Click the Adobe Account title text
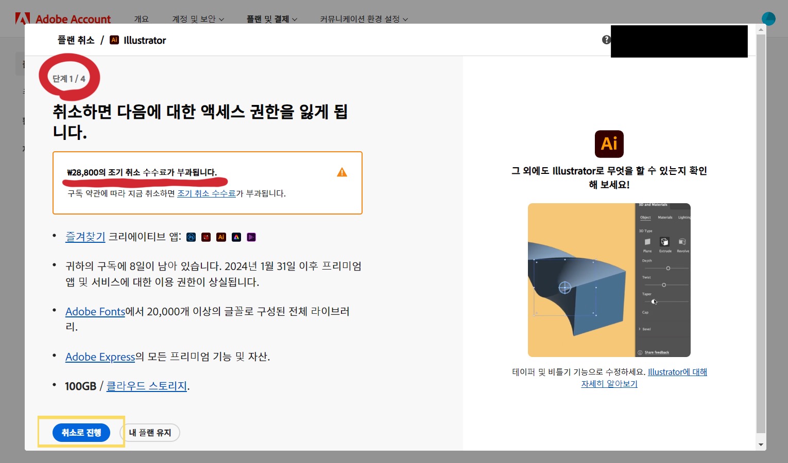This screenshot has width=788, height=463. [73, 19]
